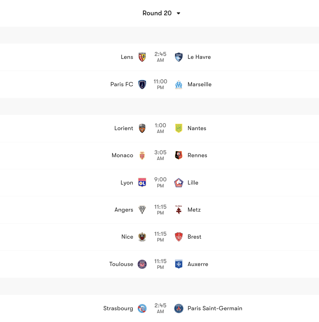Open the Paris Saint-Germain crest
319x322 pixels.
(179, 308)
